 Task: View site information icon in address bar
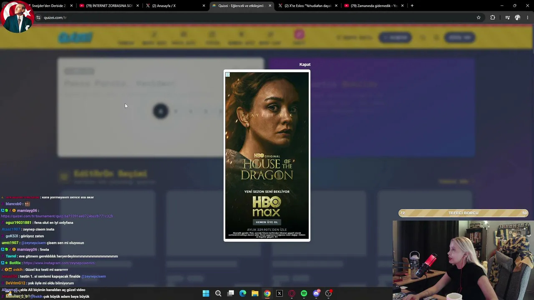tap(38, 17)
